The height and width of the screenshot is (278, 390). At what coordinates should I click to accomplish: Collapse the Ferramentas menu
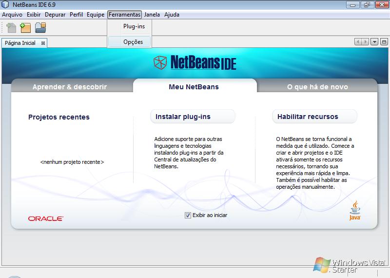coord(125,15)
